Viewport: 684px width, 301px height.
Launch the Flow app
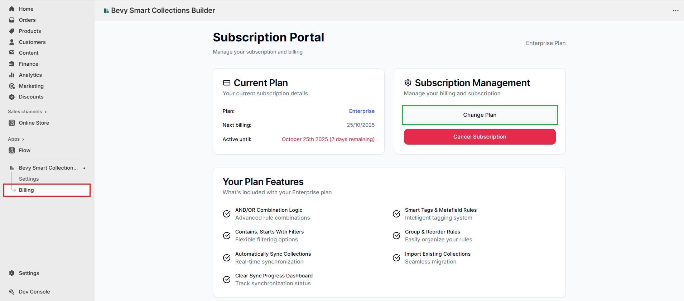(24, 150)
